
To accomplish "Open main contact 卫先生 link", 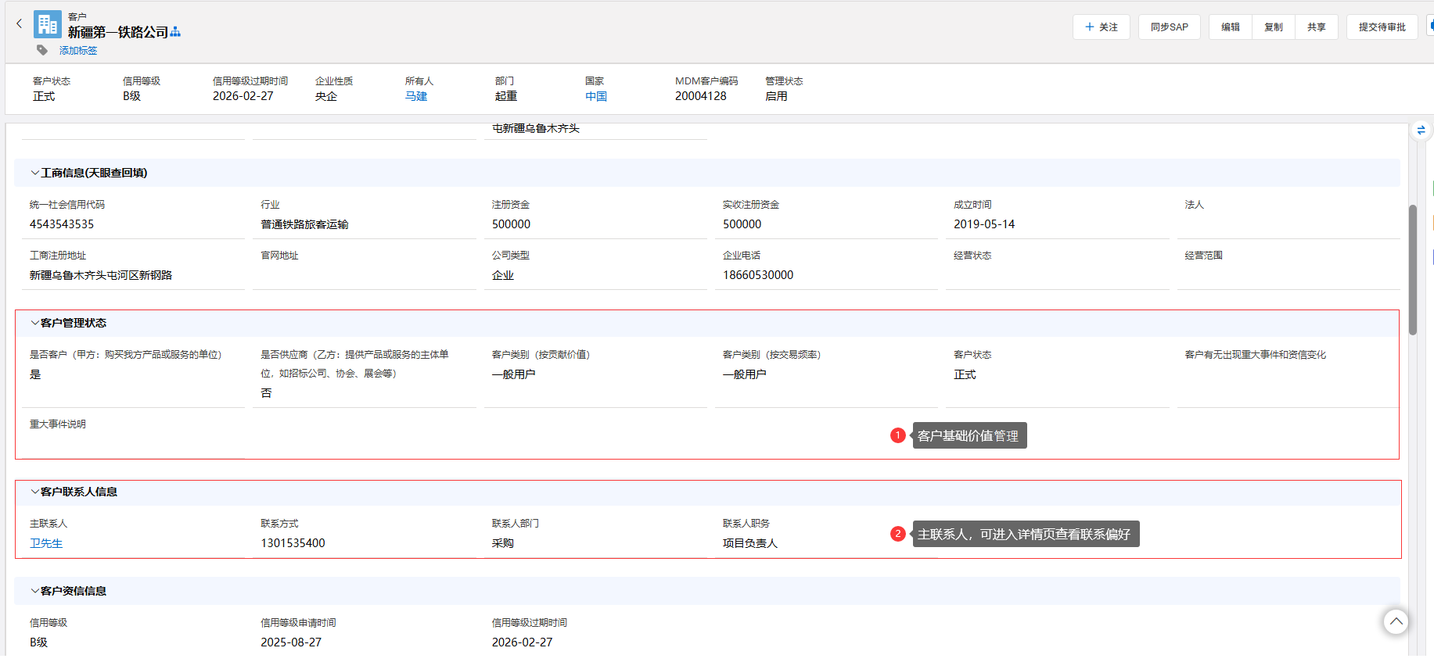I will [46, 543].
